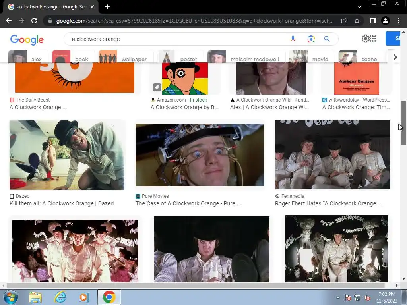Open a new browser tab
407x305 pixels.
coord(107,7)
